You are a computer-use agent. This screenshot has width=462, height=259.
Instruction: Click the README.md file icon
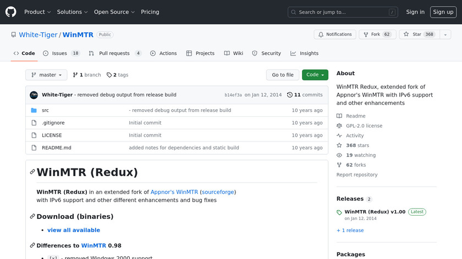34,148
